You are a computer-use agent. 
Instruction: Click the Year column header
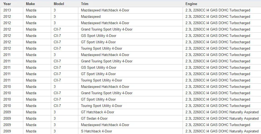[12, 4]
